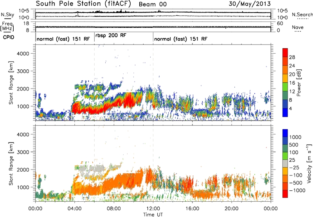Click the 'rbsp 200 RF' CPID label
313x217 pixels.
pos(111,36)
